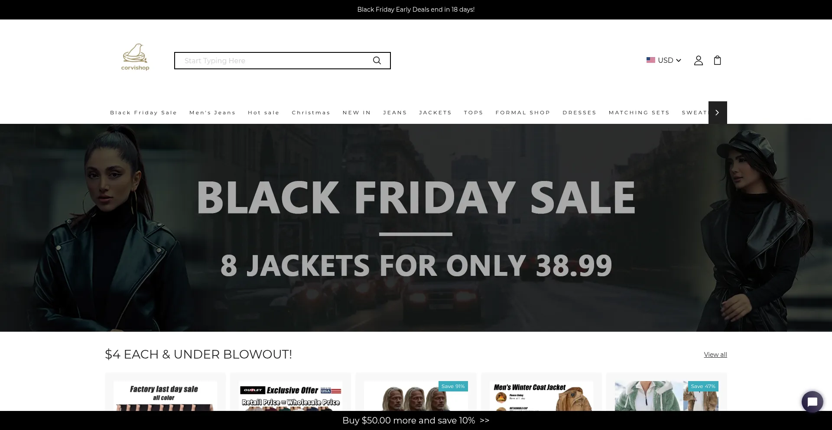Open Men's Winter Coat Jacket product
Image resolution: width=832 pixels, height=430 pixels.
click(x=541, y=396)
